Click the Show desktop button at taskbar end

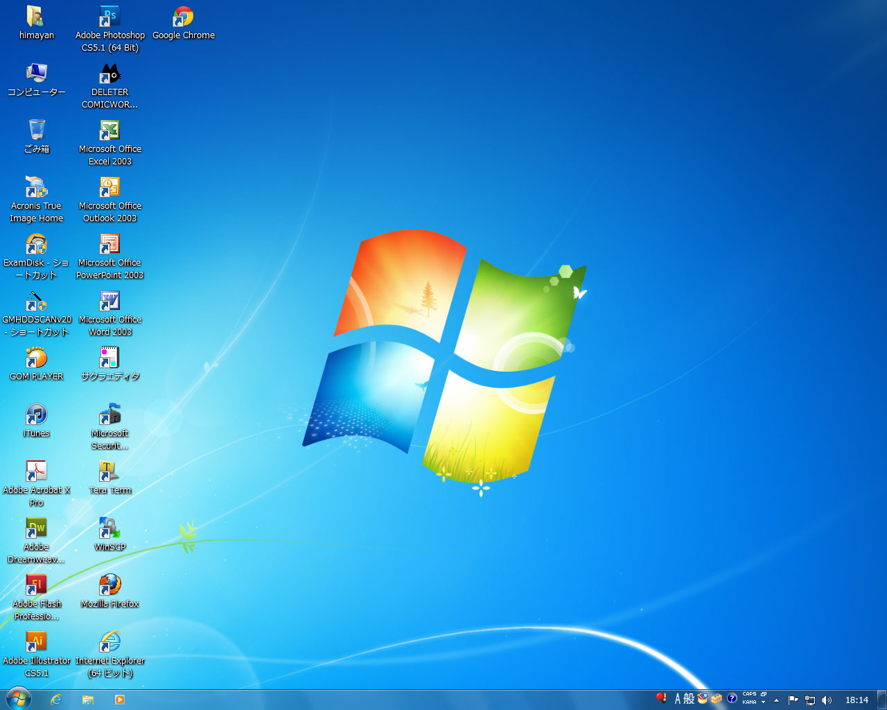click(x=881, y=700)
